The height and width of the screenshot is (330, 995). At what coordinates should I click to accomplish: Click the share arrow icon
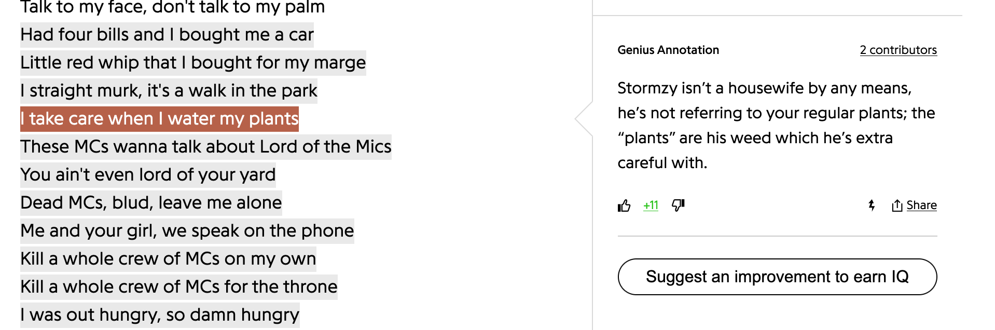pyautogui.click(x=897, y=205)
